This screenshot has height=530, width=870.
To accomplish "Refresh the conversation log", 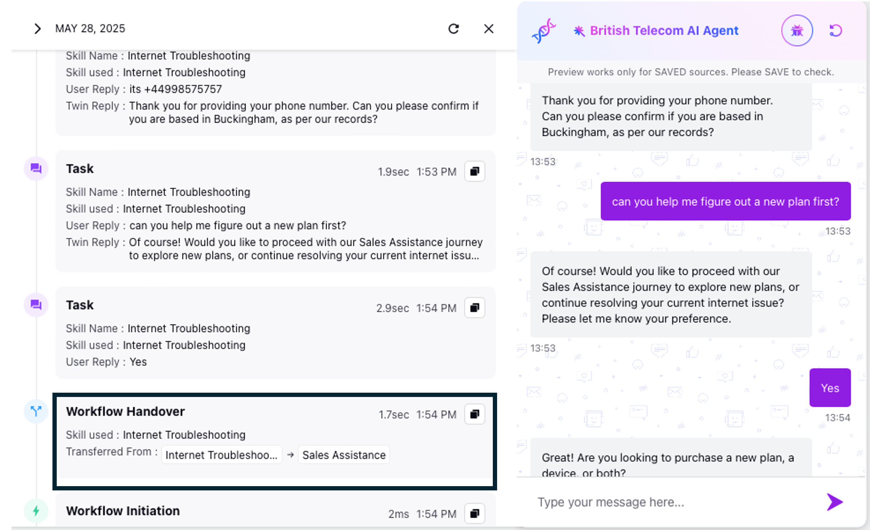I will coord(454,29).
